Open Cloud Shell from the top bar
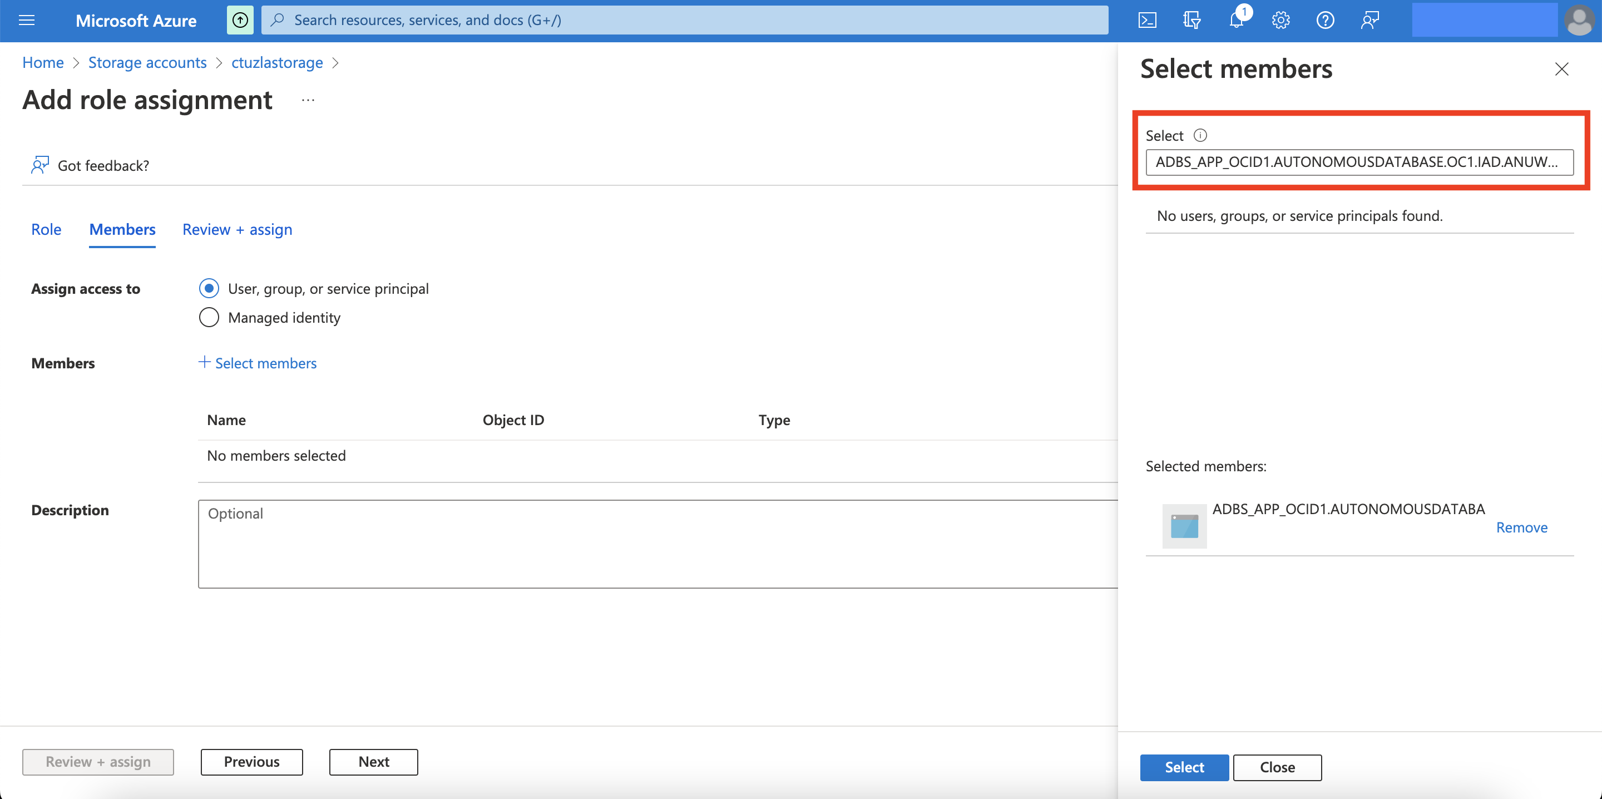 (1147, 21)
